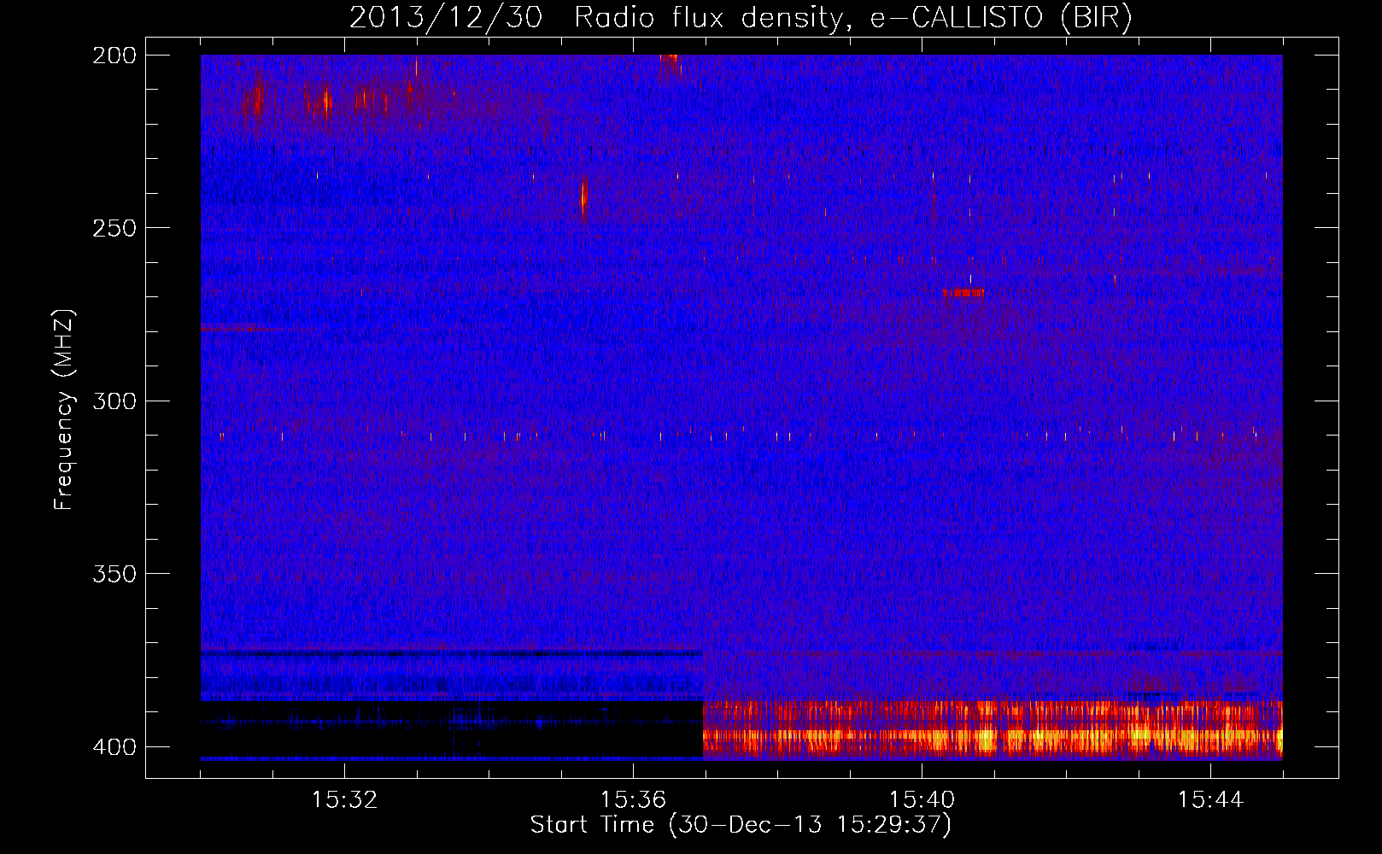Click the 15:32 time tick label
The width and height of the screenshot is (1382, 854).
pyautogui.click(x=345, y=800)
